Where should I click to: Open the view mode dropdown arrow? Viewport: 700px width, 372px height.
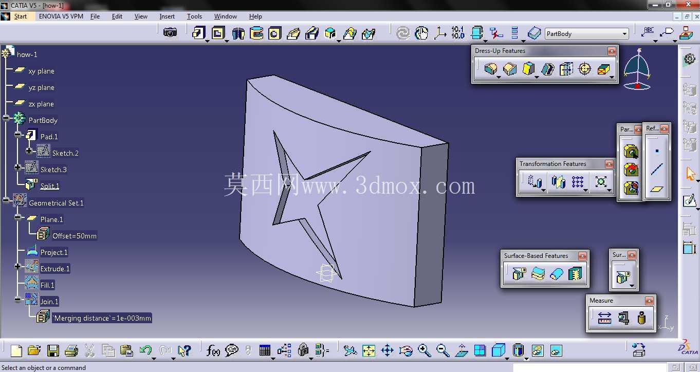[x=526, y=358]
